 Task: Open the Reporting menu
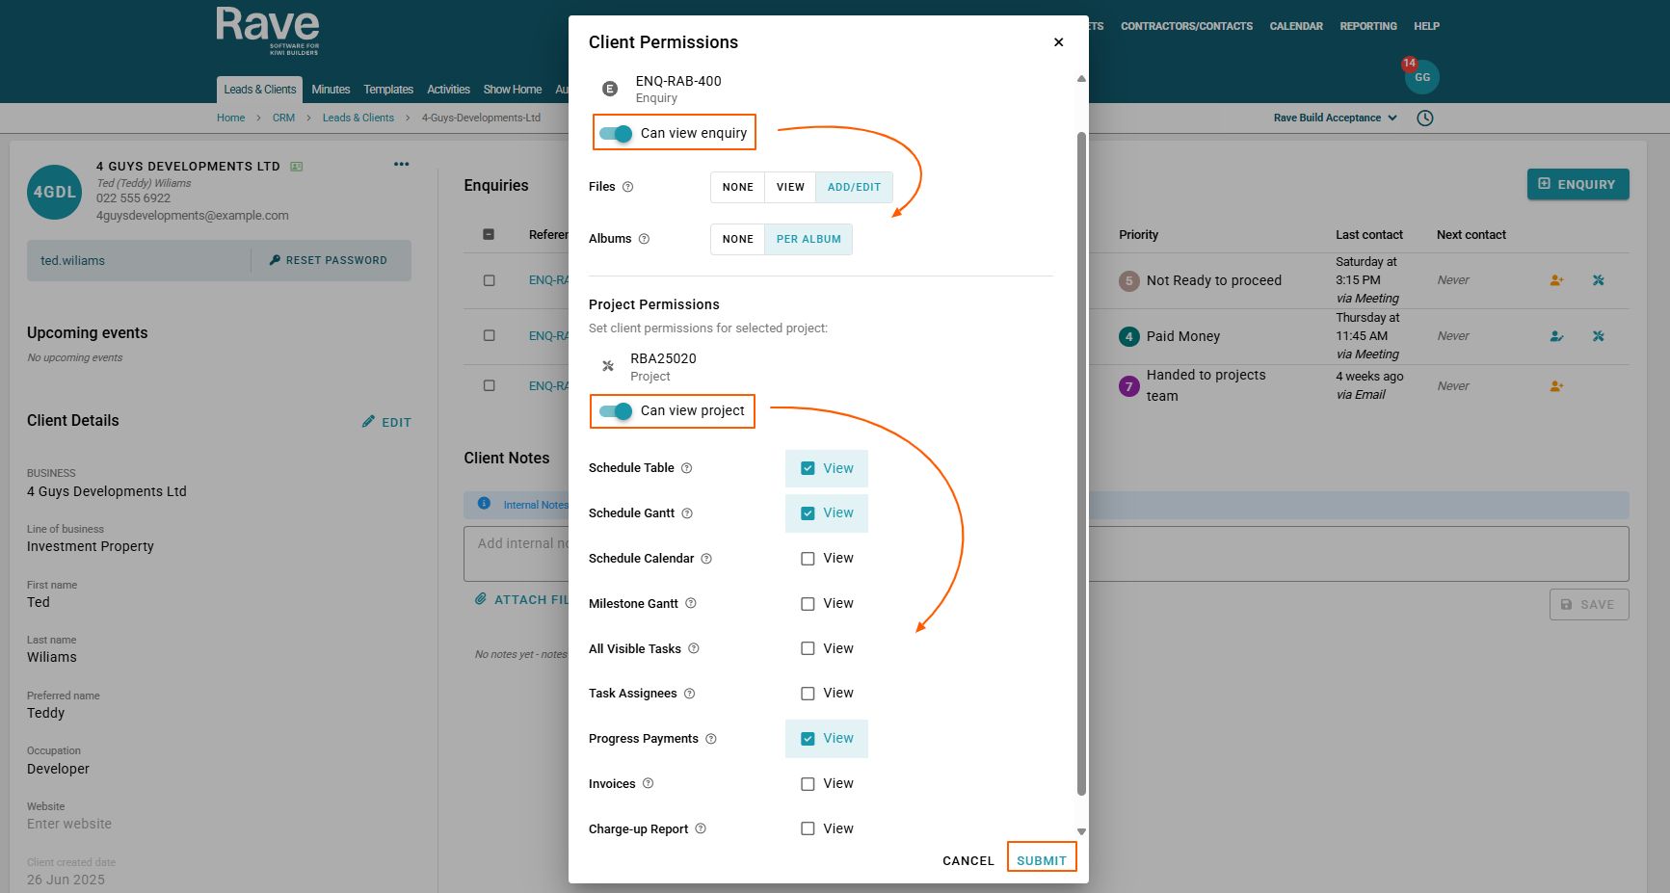pyautogui.click(x=1367, y=26)
